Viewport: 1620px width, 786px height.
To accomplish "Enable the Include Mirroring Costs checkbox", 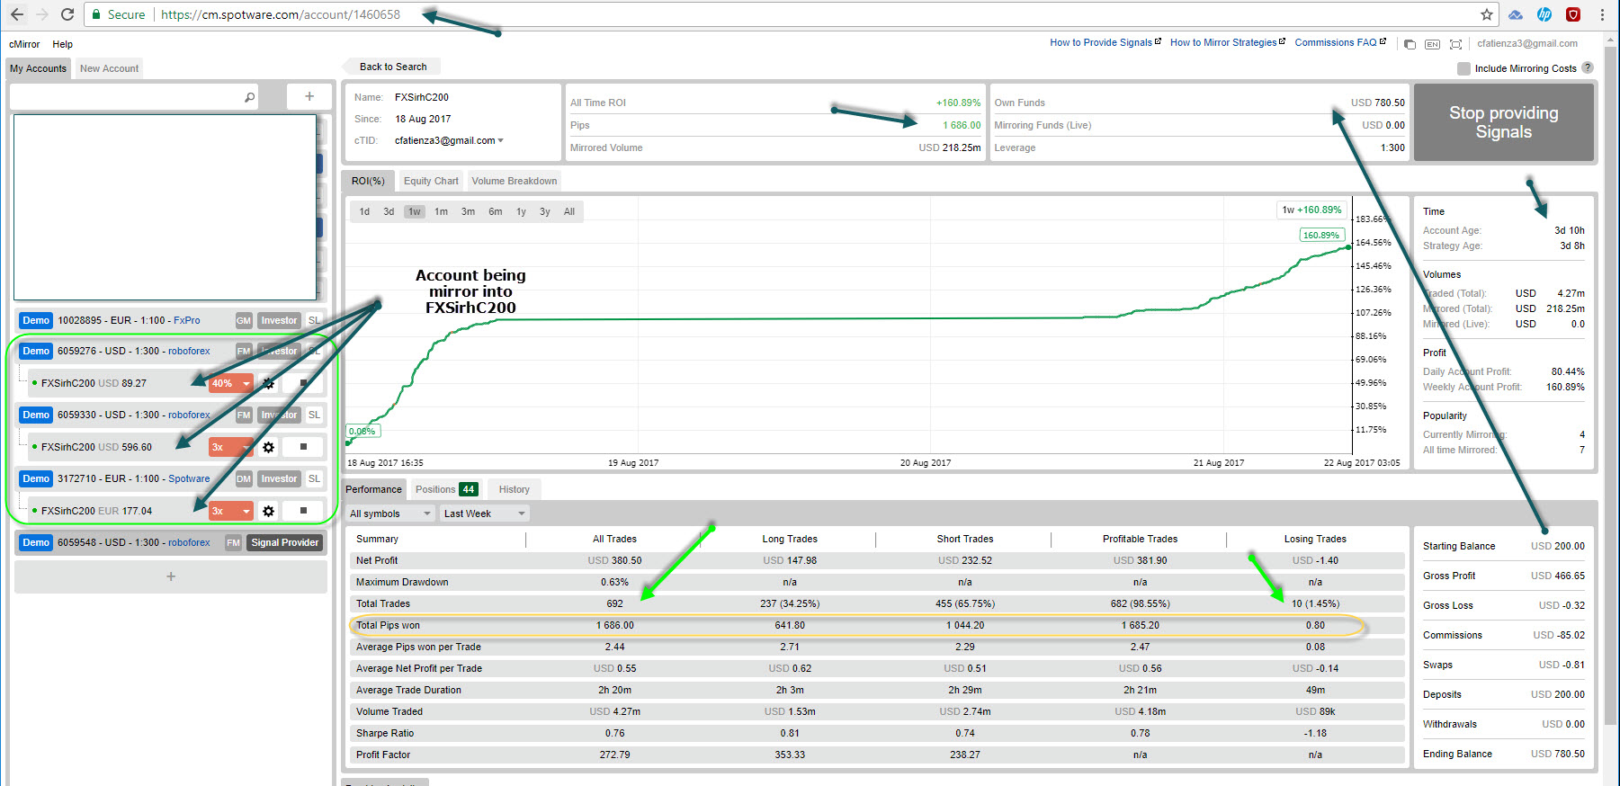I will (x=1463, y=68).
